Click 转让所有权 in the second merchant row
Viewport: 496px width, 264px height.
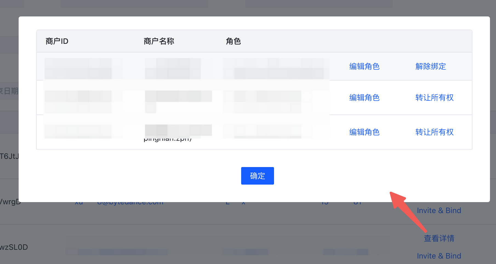click(x=434, y=98)
